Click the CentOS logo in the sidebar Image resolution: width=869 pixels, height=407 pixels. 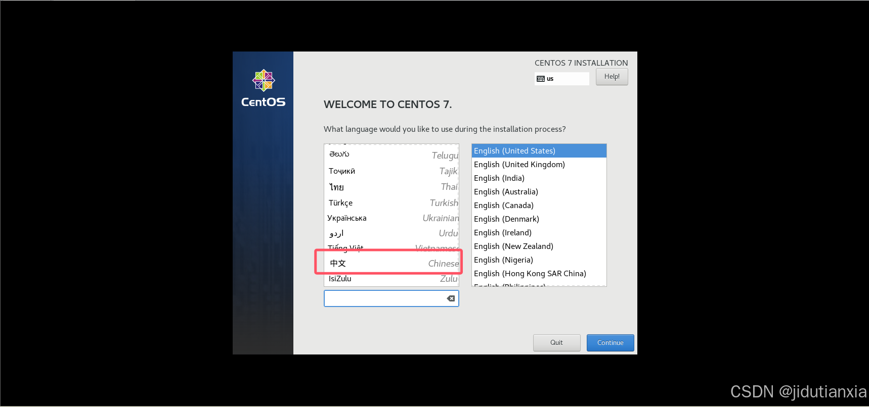263,88
